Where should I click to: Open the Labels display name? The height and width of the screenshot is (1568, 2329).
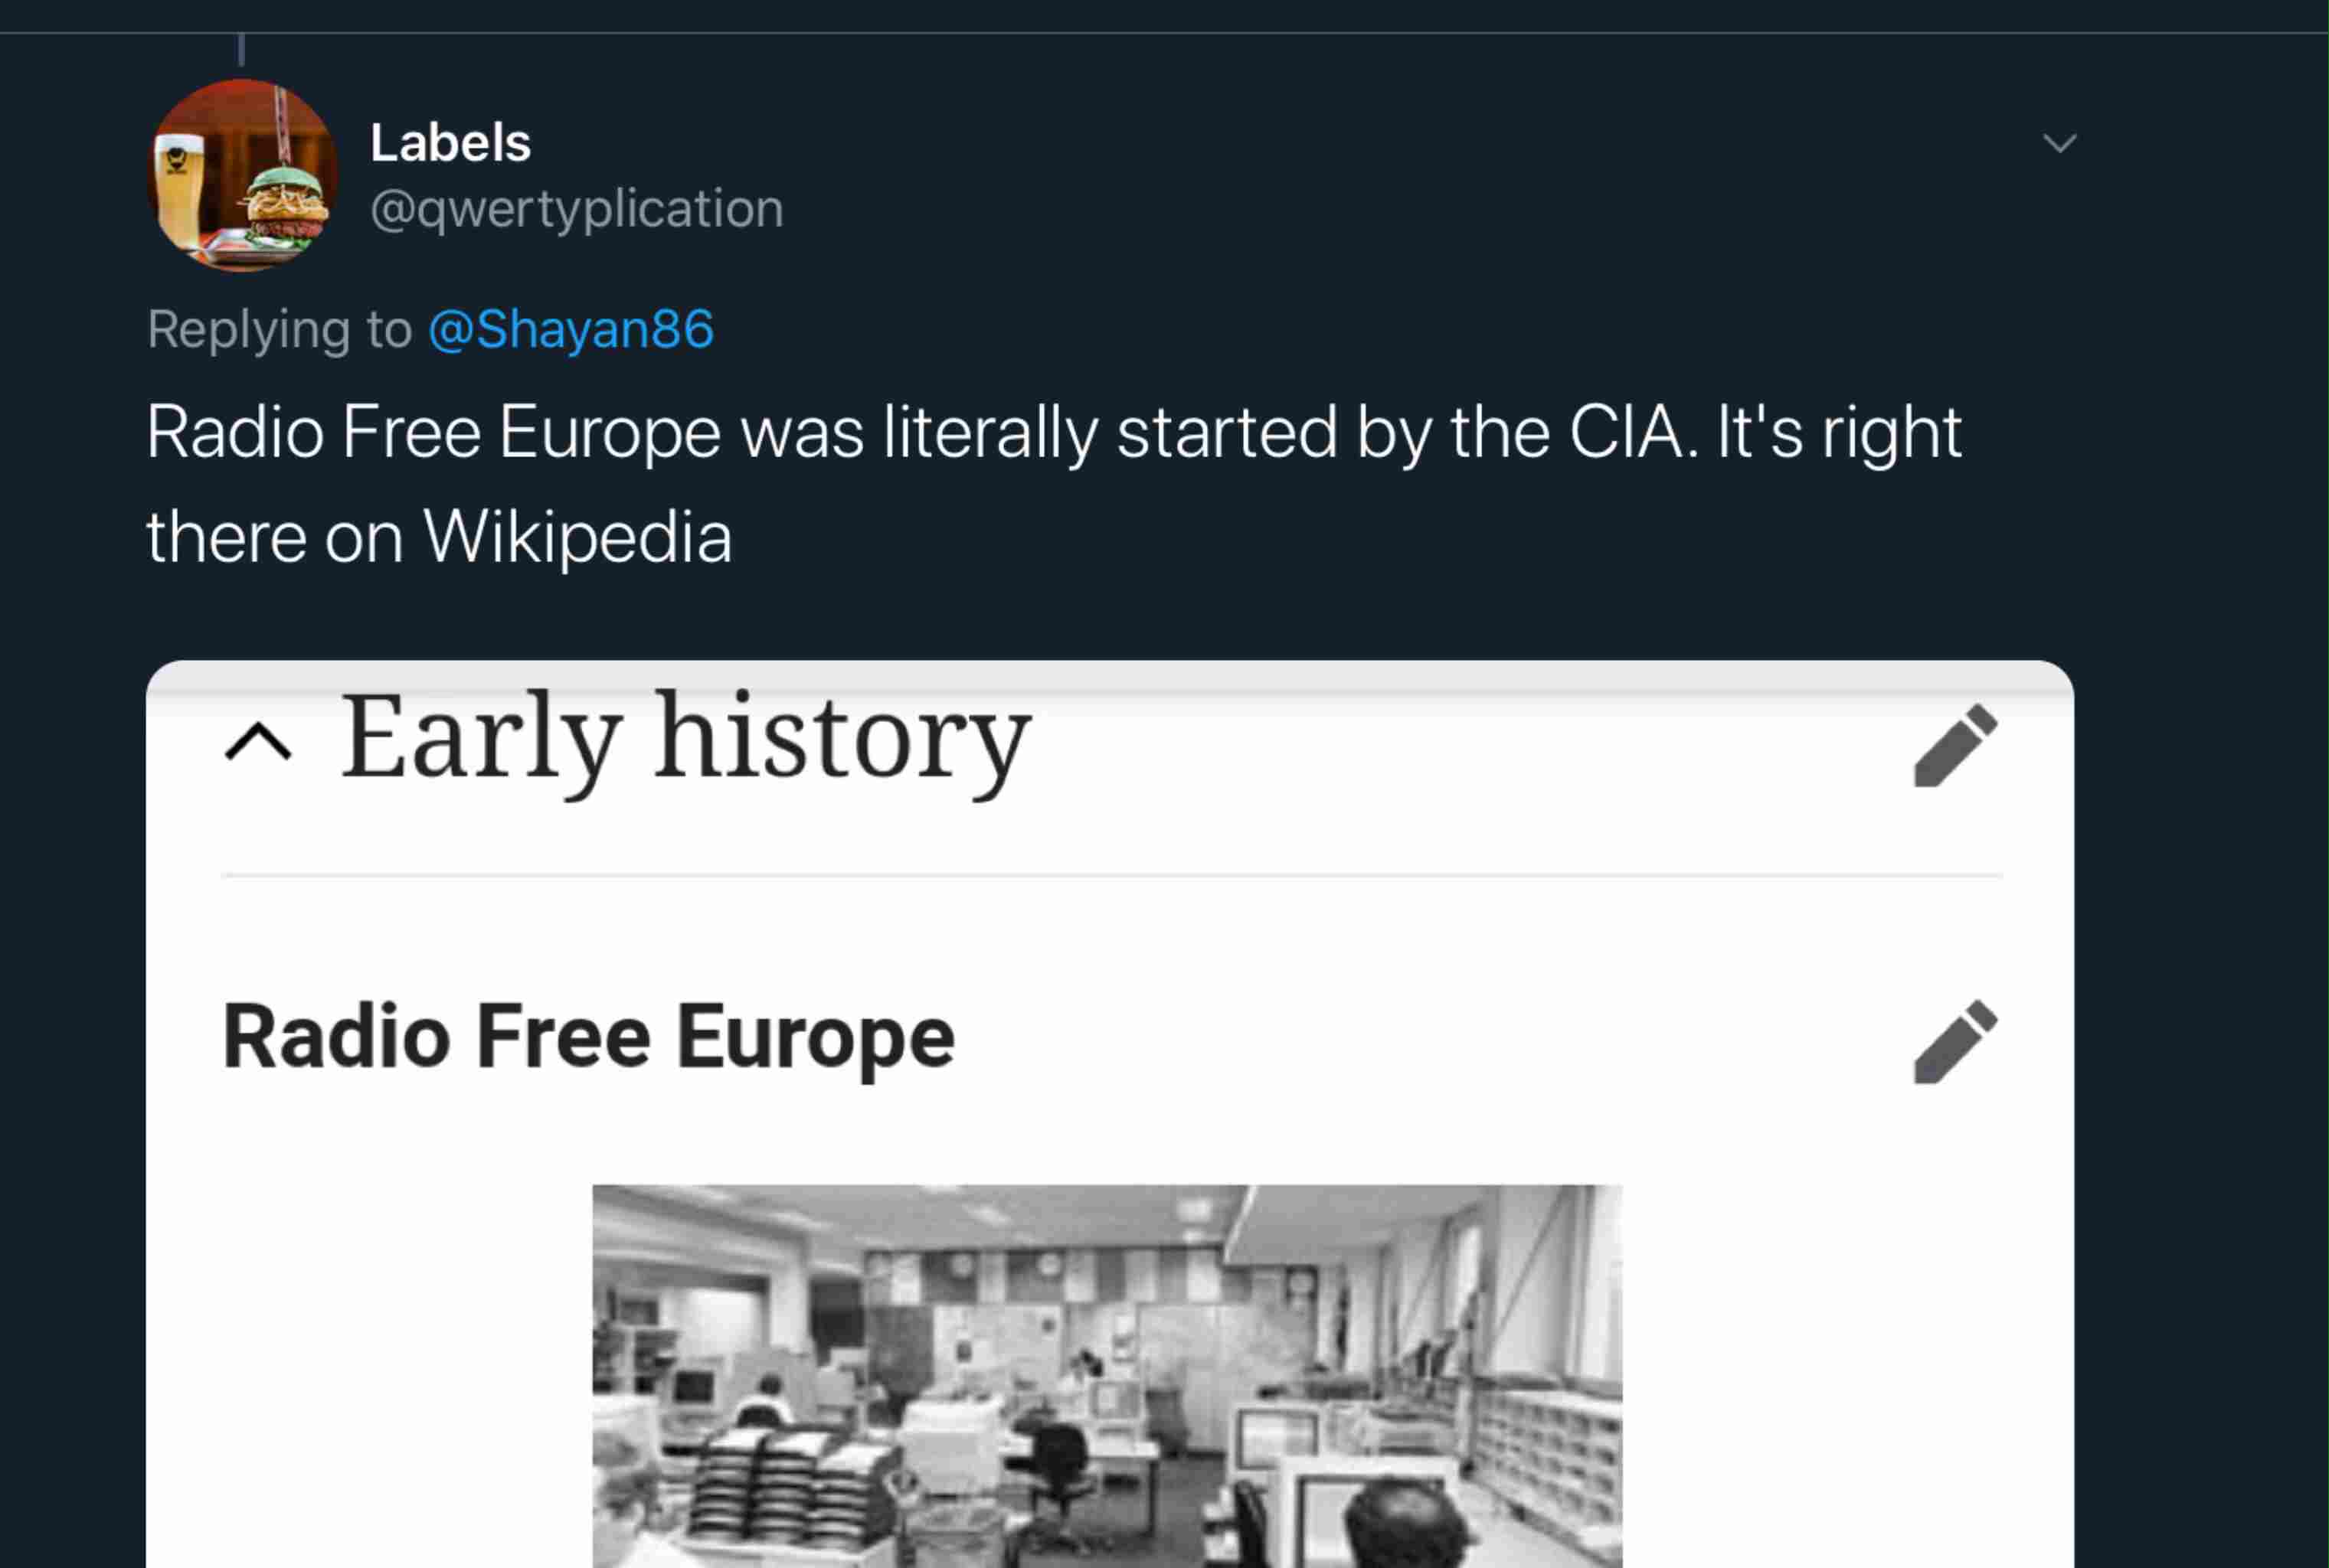[450, 143]
